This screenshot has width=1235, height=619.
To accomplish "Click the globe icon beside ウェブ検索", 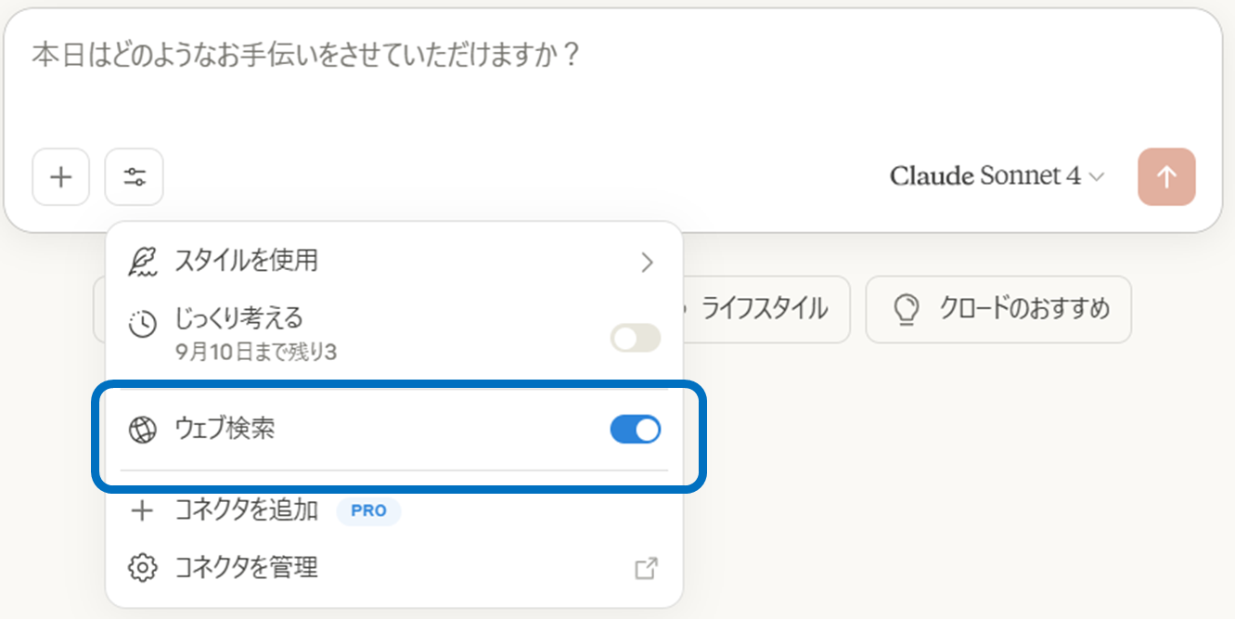I will (x=142, y=430).
